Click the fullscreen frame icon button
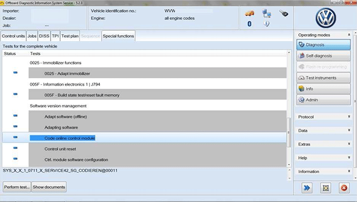357x202 pixels. point(325,188)
